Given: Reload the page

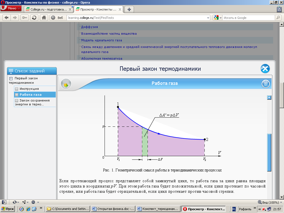Looking at the screenshot, I should pos(34,17).
